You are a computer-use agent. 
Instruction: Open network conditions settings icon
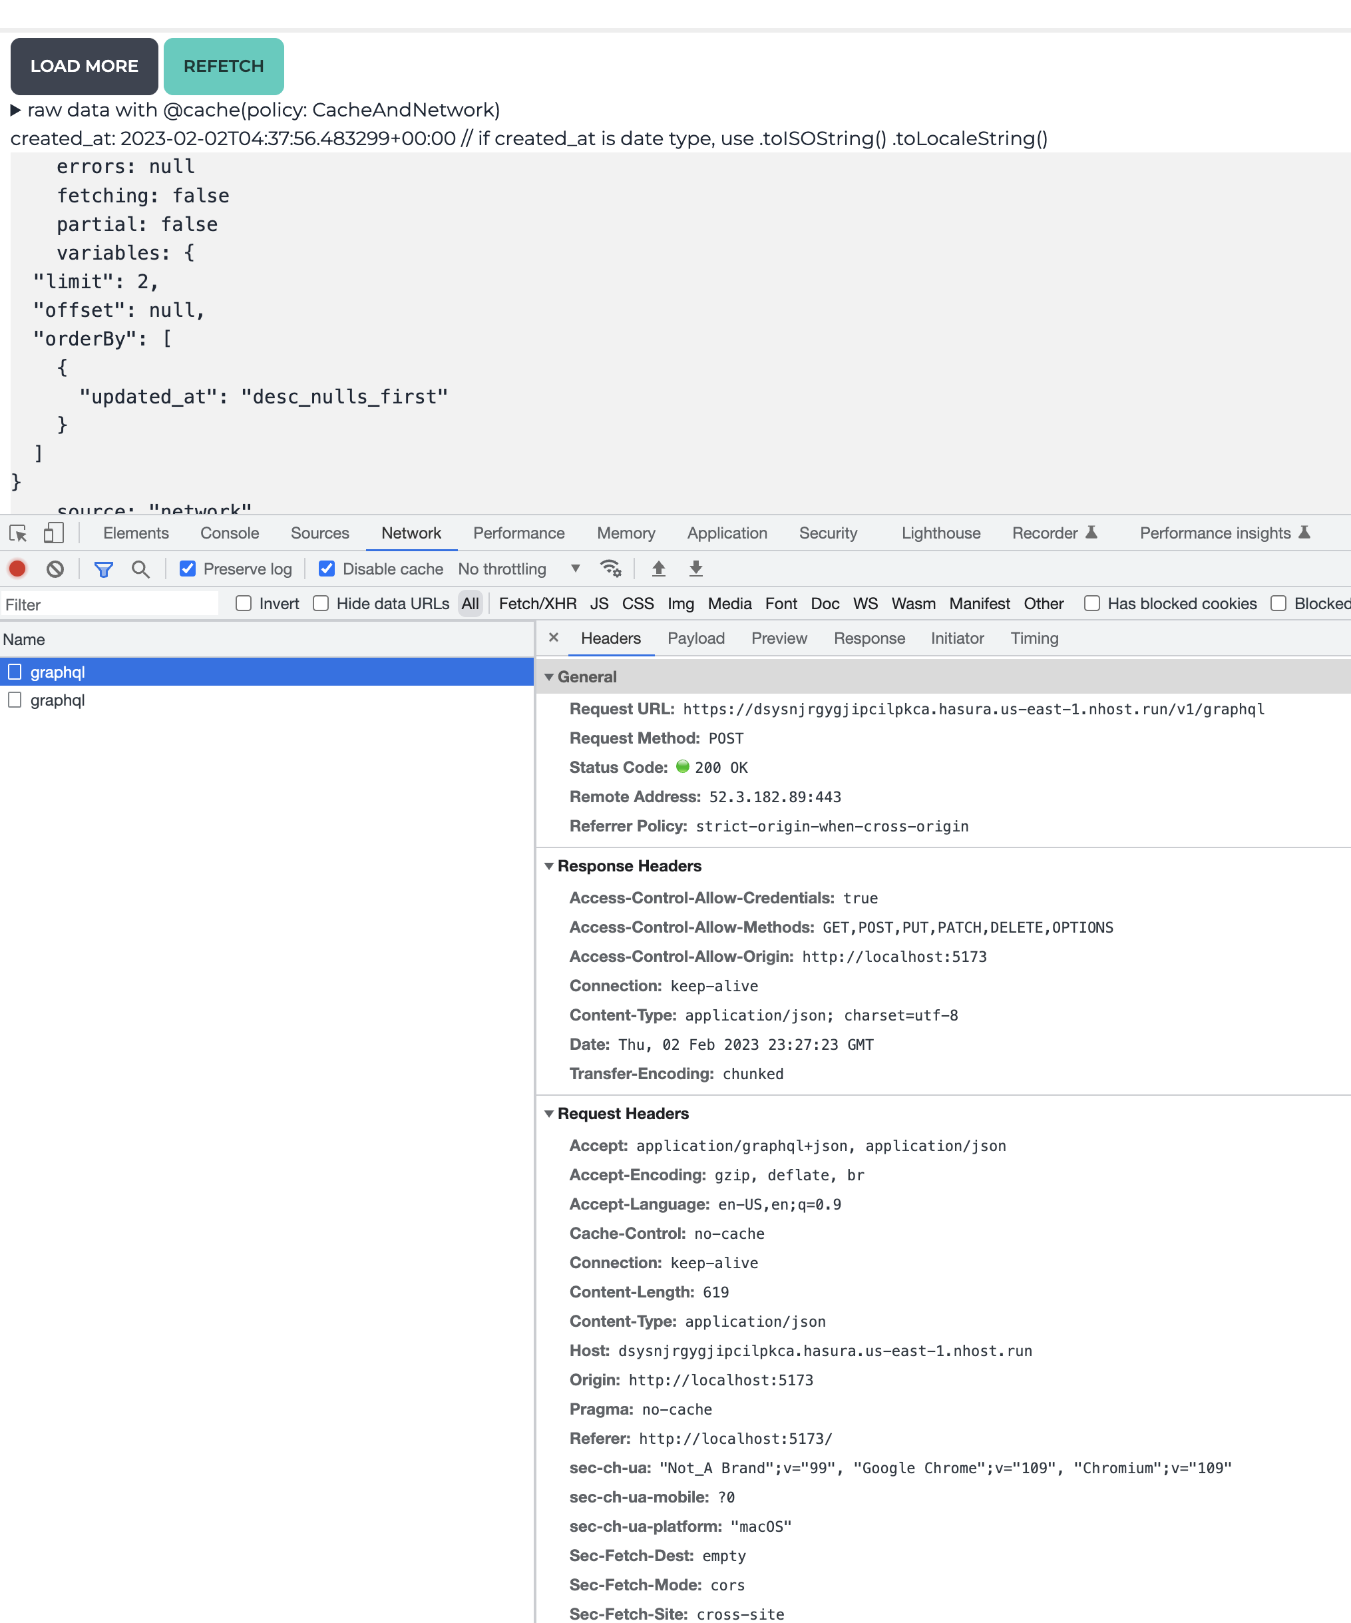pos(611,569)
